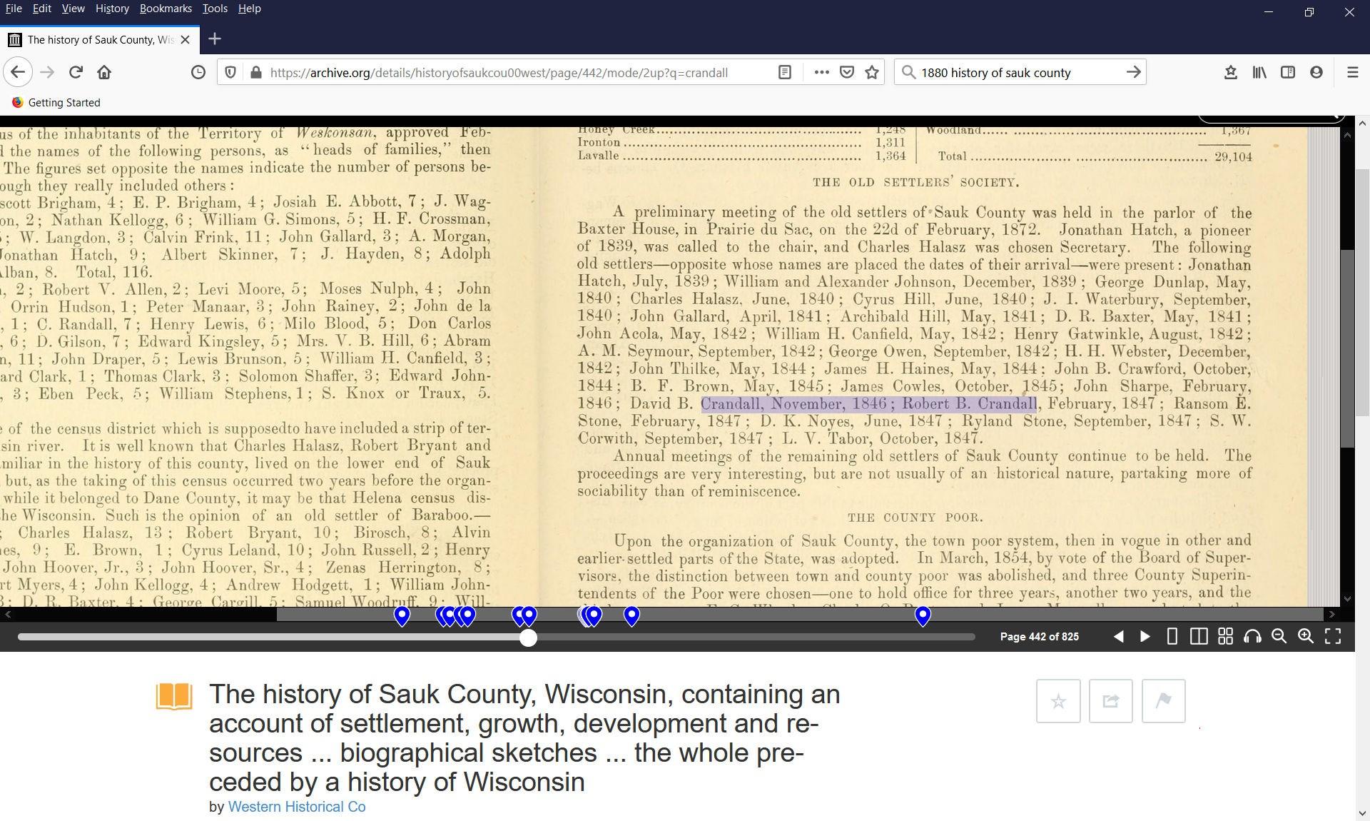Flip to the previous page with left arrow
Viewport: 1370px width, 821px height.
[x=1118, y=636]
